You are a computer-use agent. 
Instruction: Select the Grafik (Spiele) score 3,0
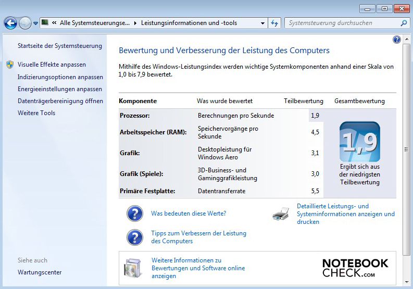(315, 174)
